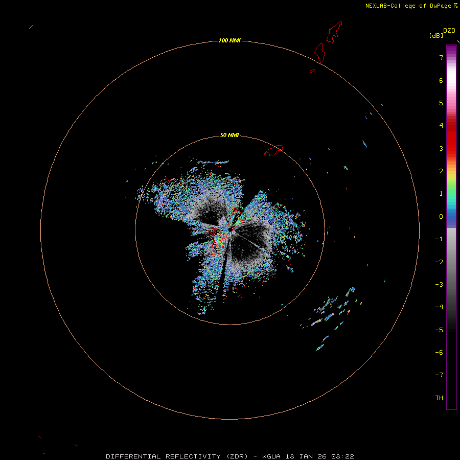Click the -1 dB tick label on the color scale
Image resolution: width=460 pixels, height=460 pixels.
(439, 239)
